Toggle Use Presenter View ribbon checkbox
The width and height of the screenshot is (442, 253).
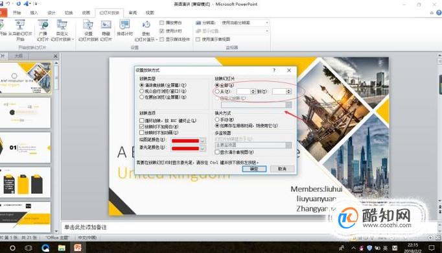198,39
